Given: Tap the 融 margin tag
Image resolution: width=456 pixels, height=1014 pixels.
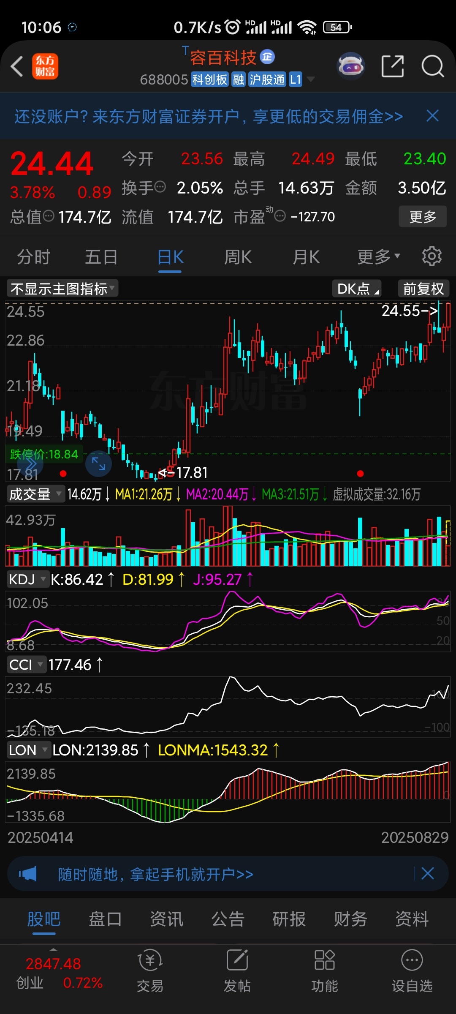Looking at the screenshot, I should [239, 79].
